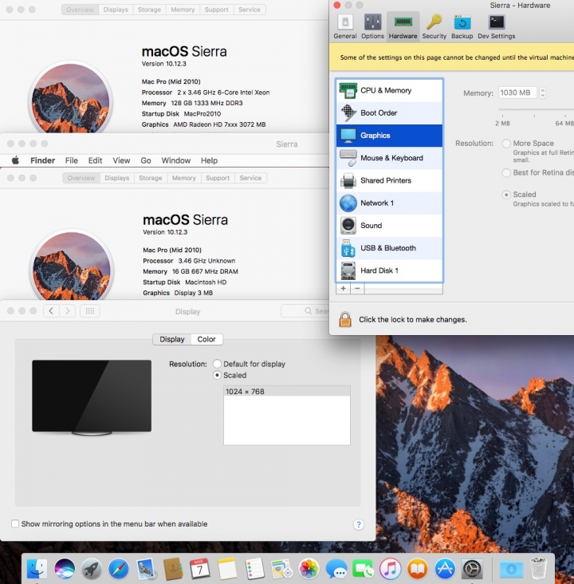574x584 pixels.
Task: Select Graphics in hardware list
Action: pos(389,136)
